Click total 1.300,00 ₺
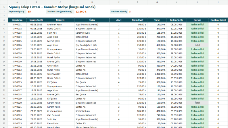This screenshot has width=228, height=128. [x=157, y=74]
